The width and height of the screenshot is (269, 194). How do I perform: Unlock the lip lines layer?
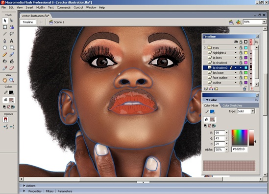pos(241,58)
